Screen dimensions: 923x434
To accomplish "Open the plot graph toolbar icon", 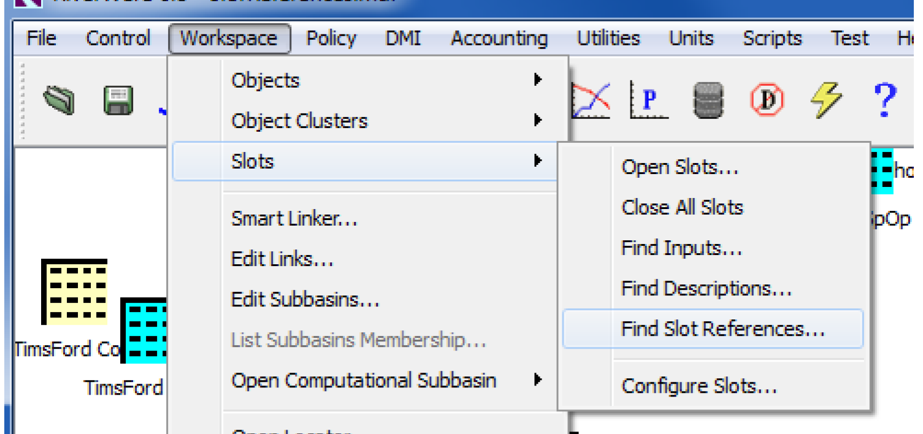I will (591, 101).
